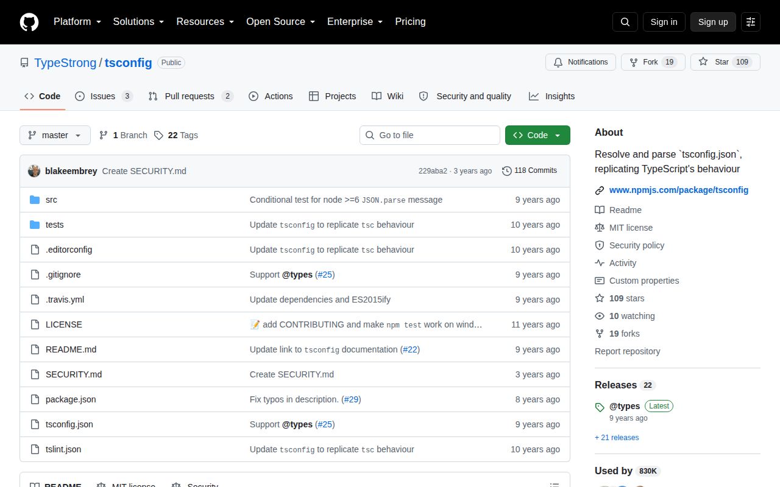The height and width of the screenshot is (487, 780).
Task: Open the .gitignore file
Action: pyautogui.click(x=63, y=275)
